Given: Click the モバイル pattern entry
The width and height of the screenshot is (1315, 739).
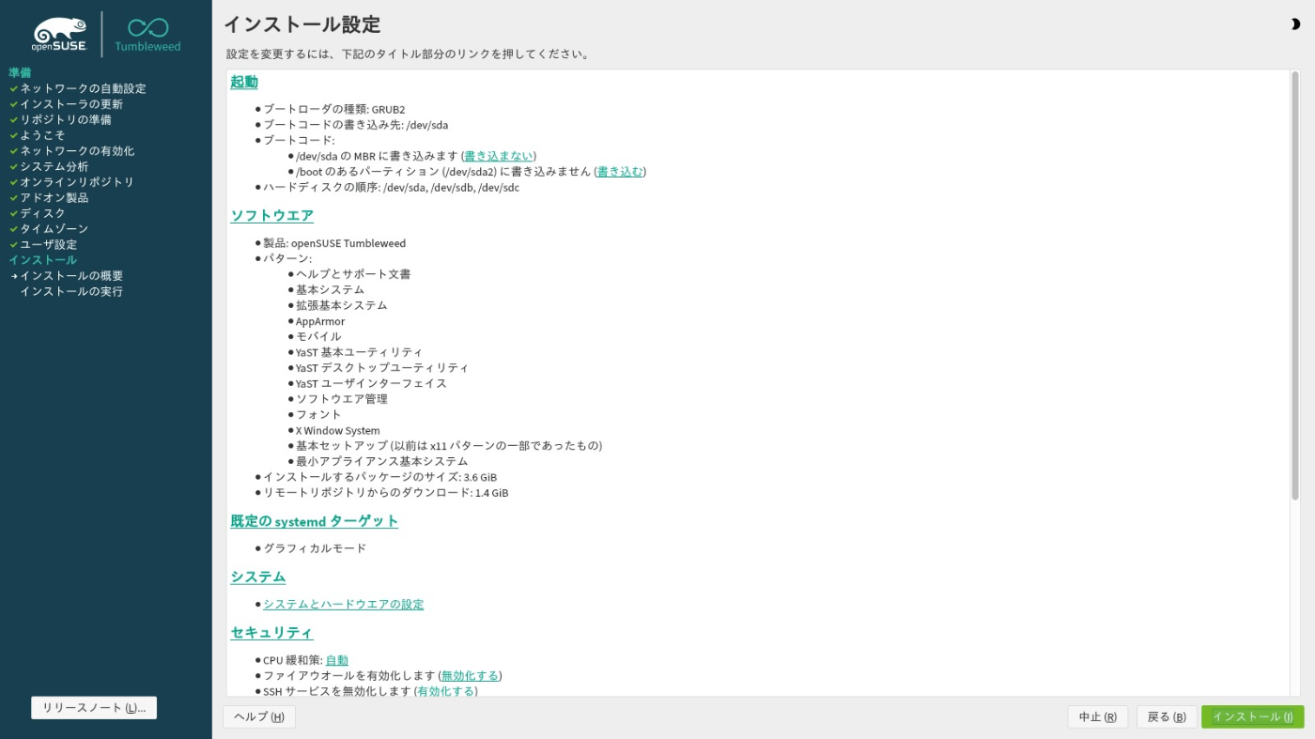Looking at the screenshot, I should click(x=319, y=336).
